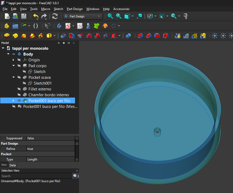This screenshot has width=233, height=193.
Task: Open the Part Design workbench dropdown
Action: [x=83, y=16]
